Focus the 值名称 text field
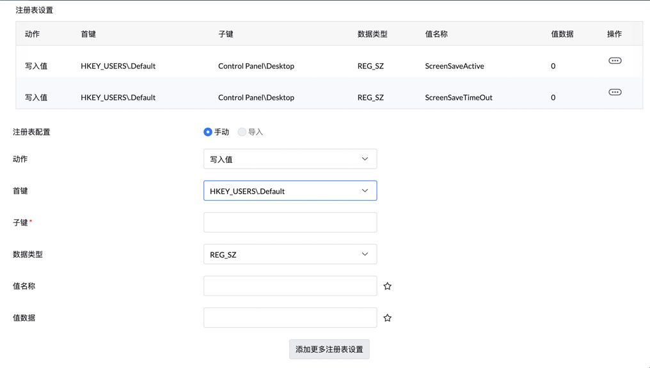 [x=290, y=286]
